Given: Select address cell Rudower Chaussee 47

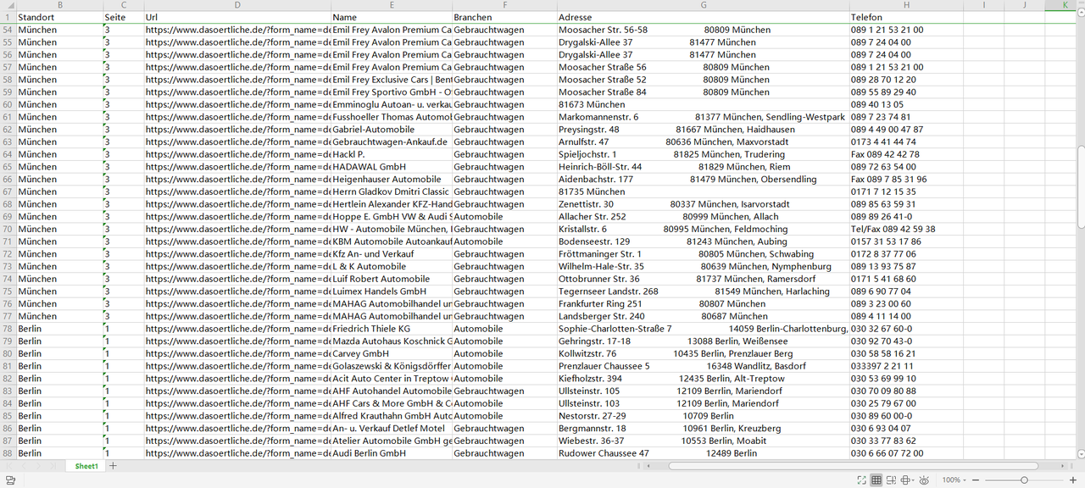Looking at the screenshot, I should [703, 453].
